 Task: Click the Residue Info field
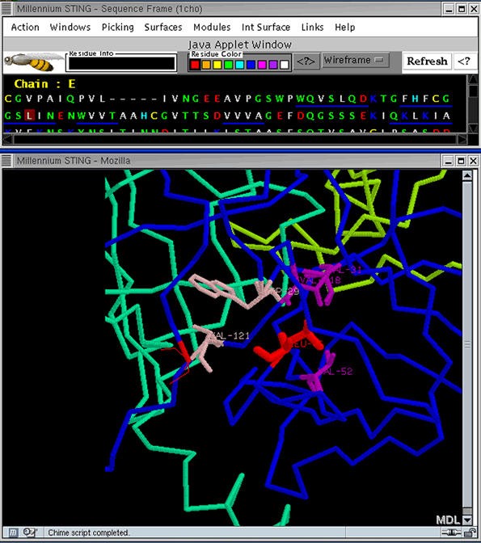click(121, 63)
